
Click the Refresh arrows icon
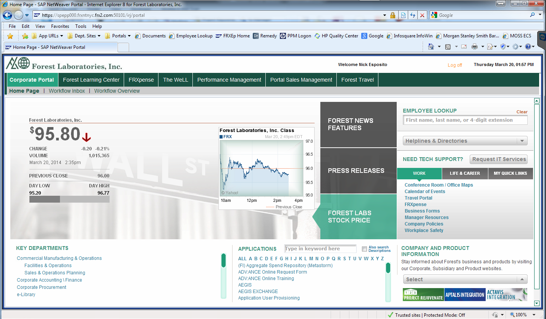pyautogui.click(x=412, y=15)
